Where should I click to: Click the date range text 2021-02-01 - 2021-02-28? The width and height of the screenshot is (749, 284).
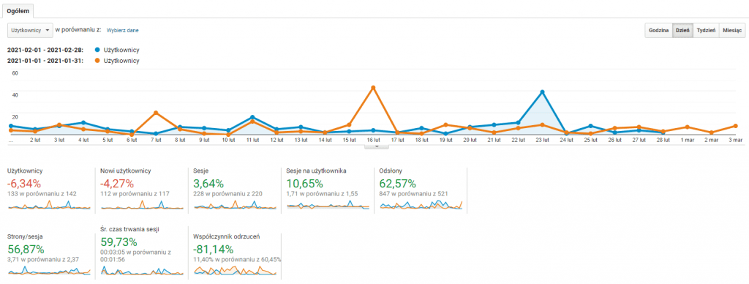pos(45,49)
